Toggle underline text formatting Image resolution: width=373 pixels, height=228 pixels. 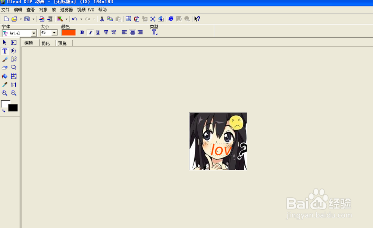(98, 32)
